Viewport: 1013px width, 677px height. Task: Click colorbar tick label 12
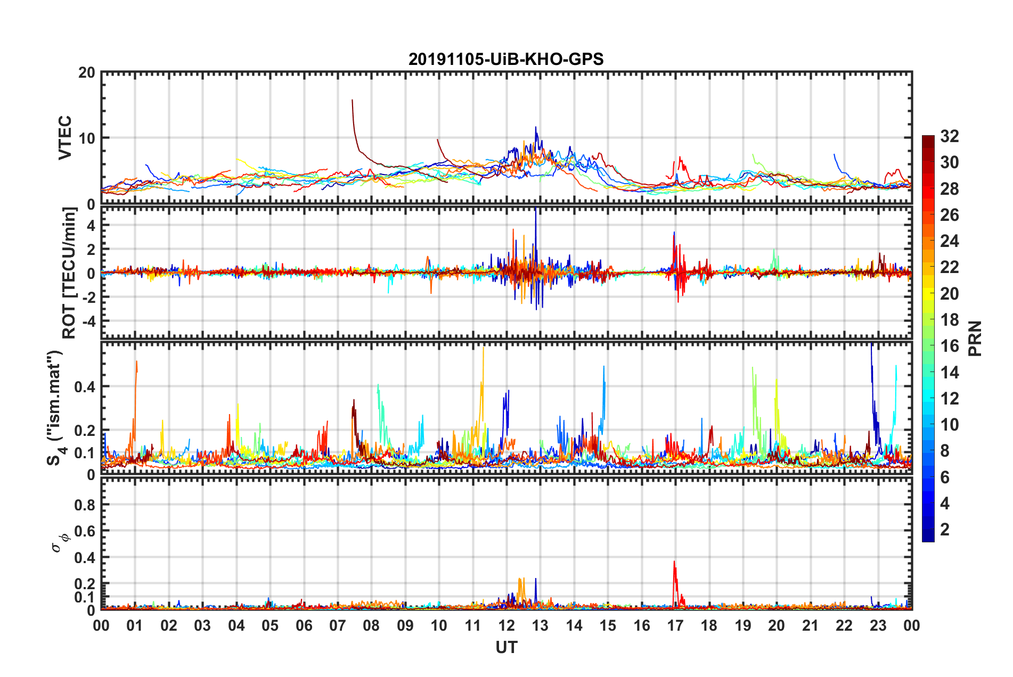point(950,399)
